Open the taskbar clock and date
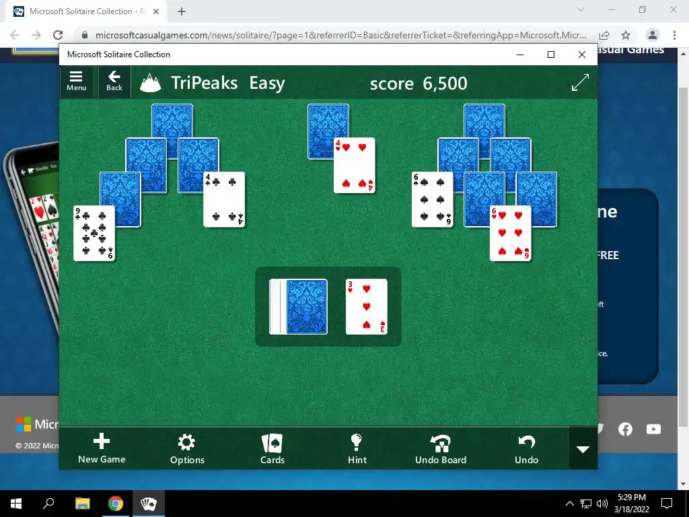This screenshot has height=517, width=689. pos(632,504)
